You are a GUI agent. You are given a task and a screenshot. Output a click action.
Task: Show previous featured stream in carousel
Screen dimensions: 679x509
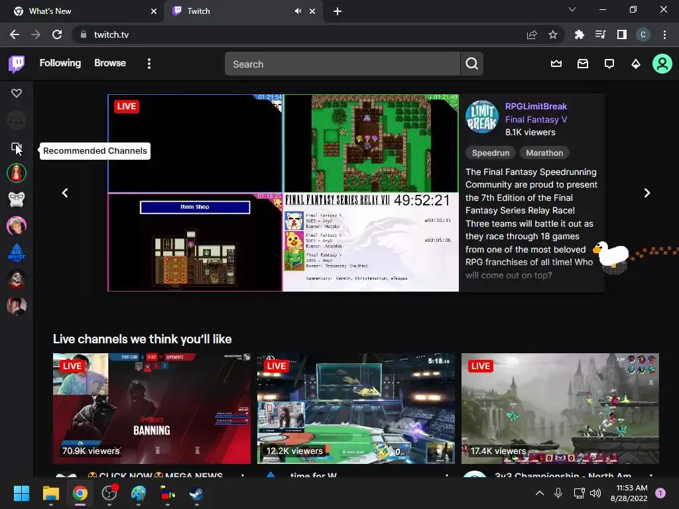coord(65,193)
